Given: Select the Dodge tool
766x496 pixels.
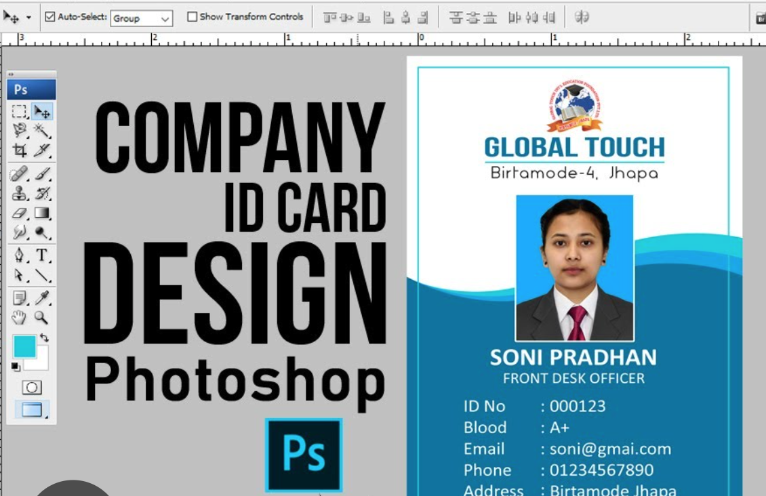Looking at the screenshot, I should [x=43, y=232].
